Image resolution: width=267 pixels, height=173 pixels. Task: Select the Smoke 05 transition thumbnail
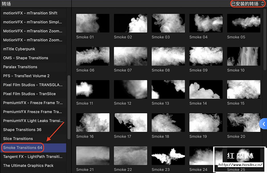244,23
